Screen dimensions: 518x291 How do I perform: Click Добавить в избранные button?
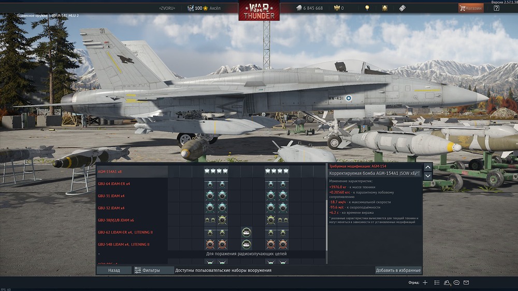click(x=398, y=270)
